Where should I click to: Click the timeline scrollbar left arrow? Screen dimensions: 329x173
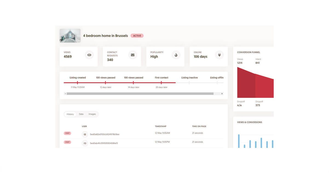coord(65,94)
